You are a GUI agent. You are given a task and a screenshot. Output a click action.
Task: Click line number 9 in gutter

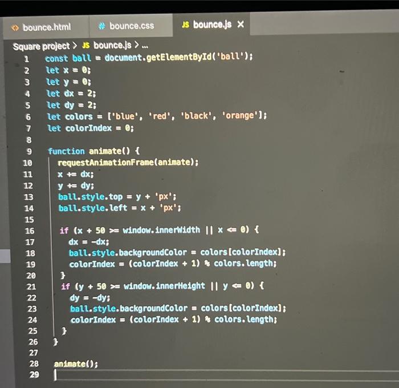pos(29,151)
